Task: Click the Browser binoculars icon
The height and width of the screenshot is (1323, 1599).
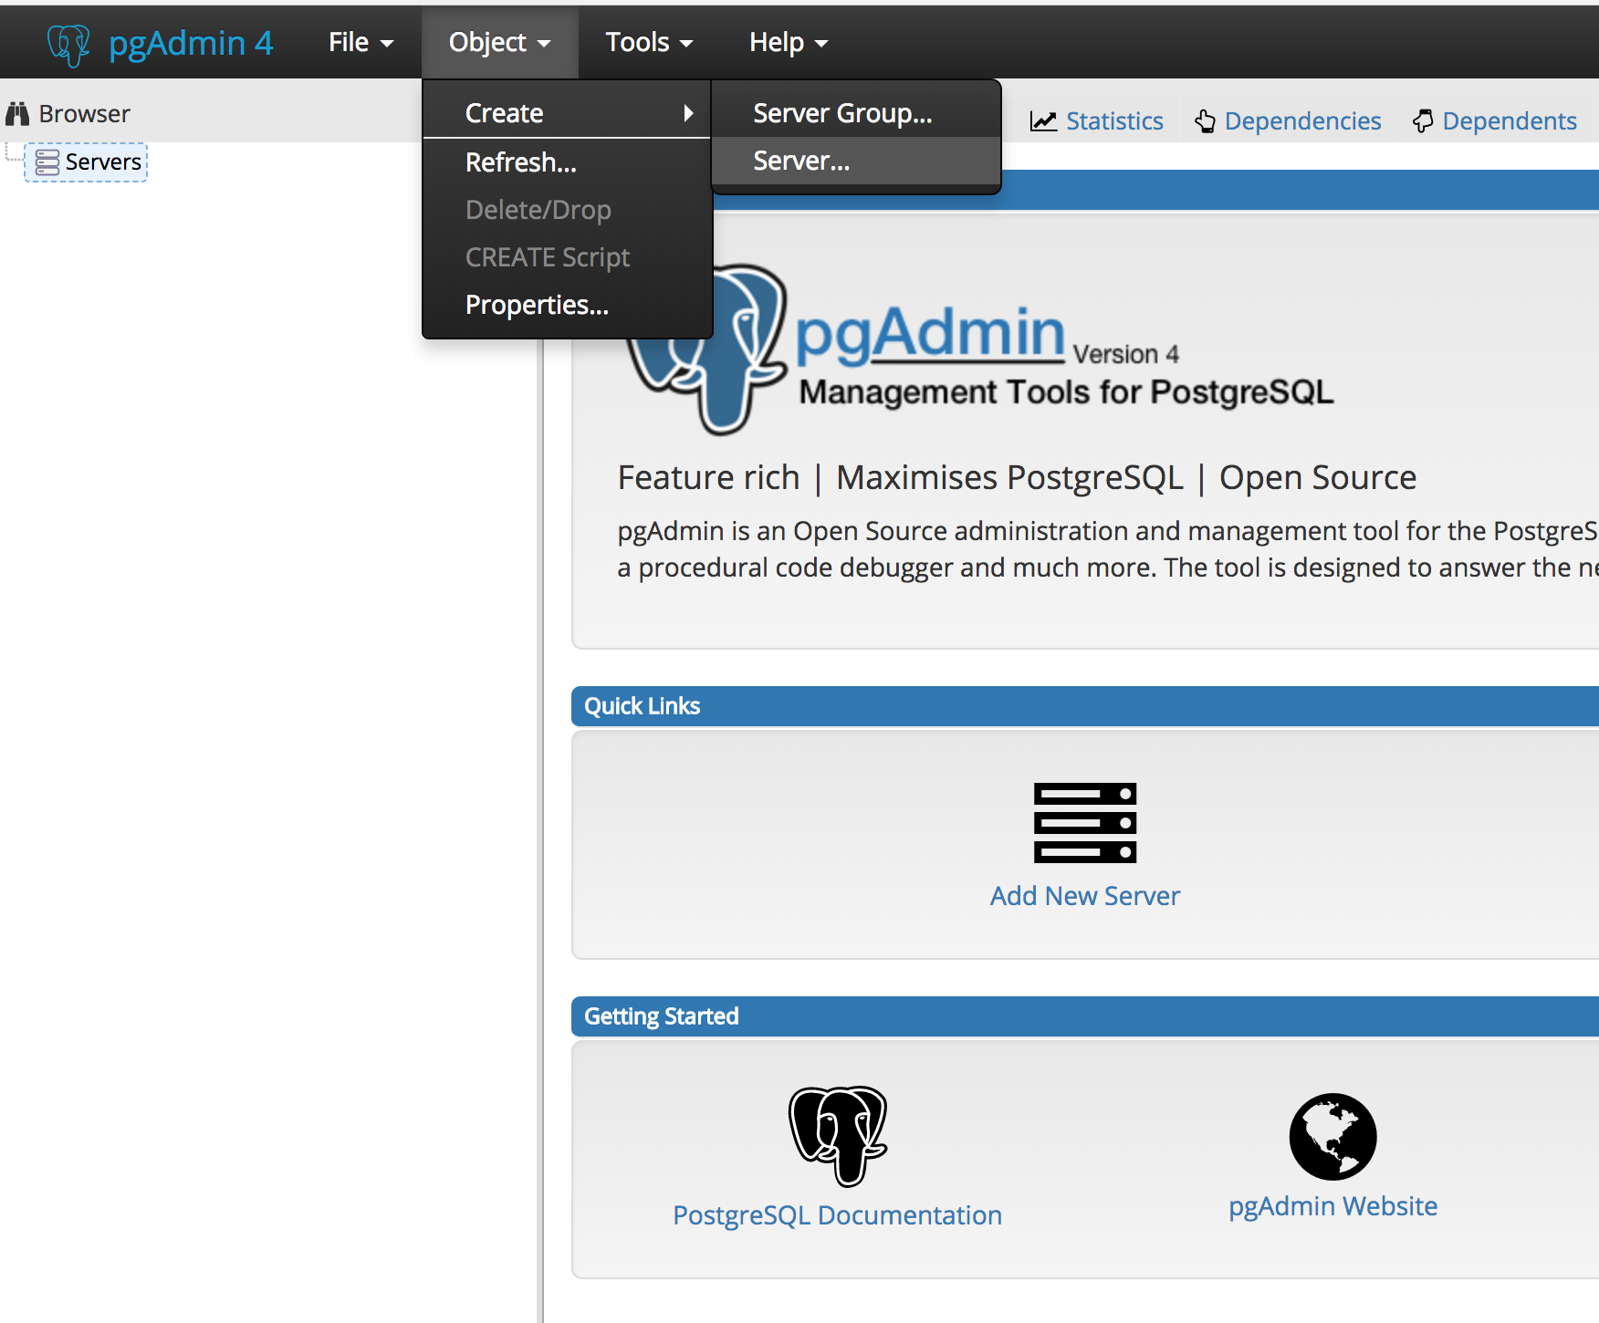Action: click(17, 114)
